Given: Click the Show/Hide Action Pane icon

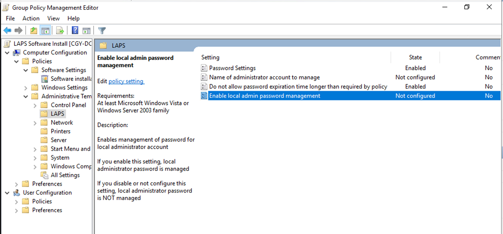Looking at the screenshot, I should (87, 30).
